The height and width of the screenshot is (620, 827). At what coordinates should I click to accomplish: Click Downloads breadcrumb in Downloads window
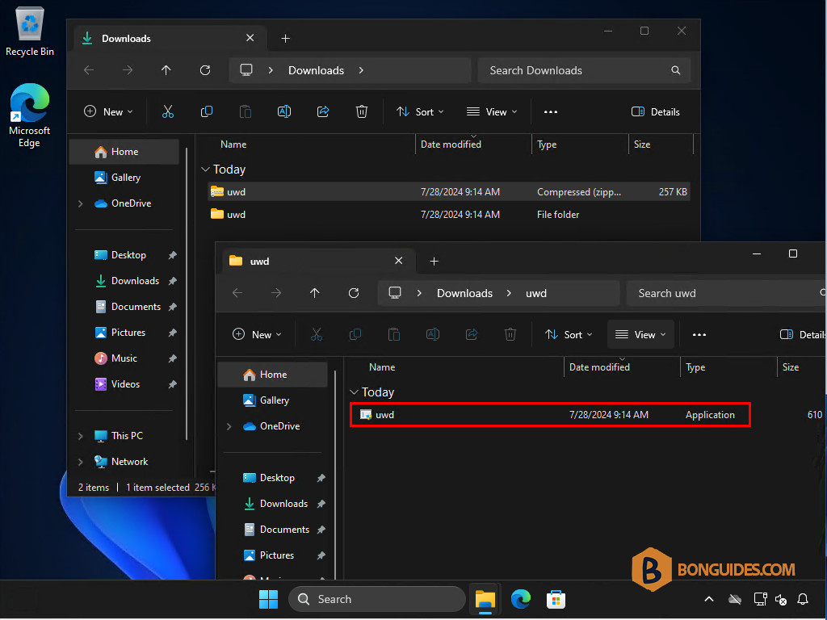(316, 70)
